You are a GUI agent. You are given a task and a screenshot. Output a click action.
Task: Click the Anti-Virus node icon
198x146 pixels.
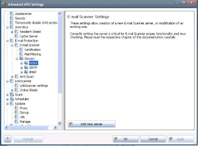click(12, 27)
